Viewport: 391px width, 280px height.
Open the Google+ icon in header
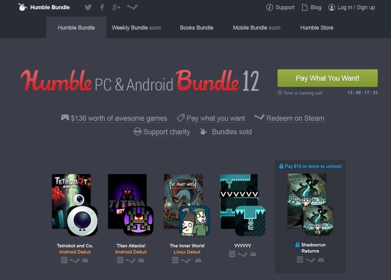(116, 7)
